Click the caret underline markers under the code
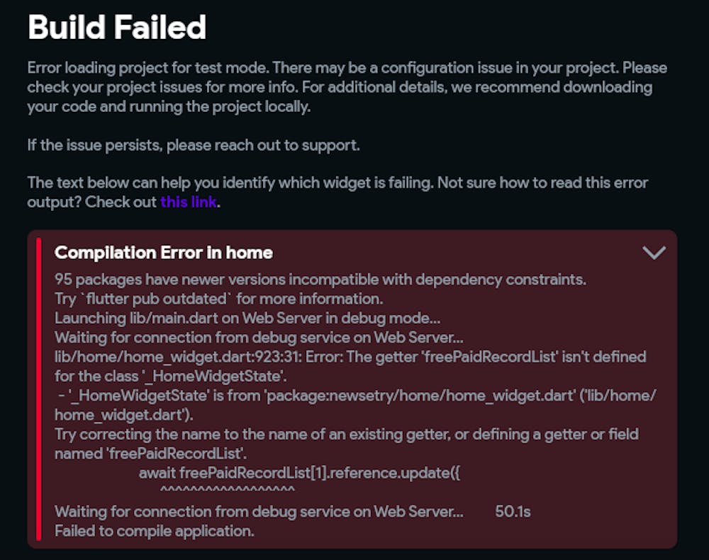This screenshot has height=560, width=709. pyautogui.click(x=227, y=489)
